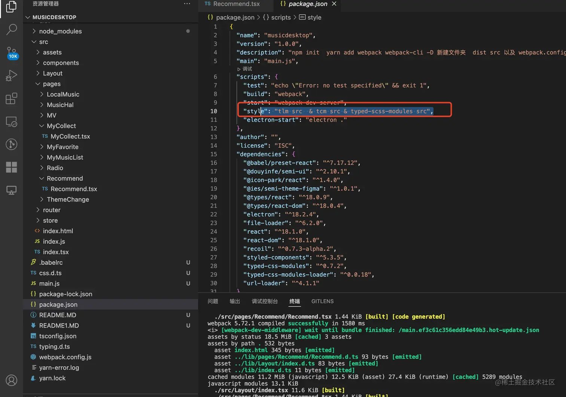Open yarn.lock file

tap(110, 378)
